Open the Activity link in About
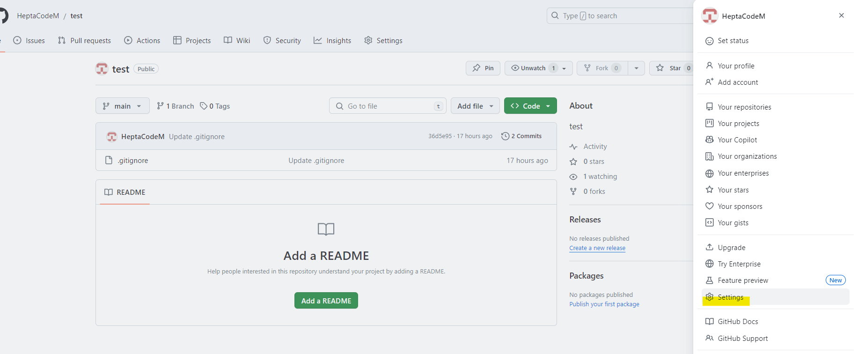The image size is (858, 354). tap(588, 147)
